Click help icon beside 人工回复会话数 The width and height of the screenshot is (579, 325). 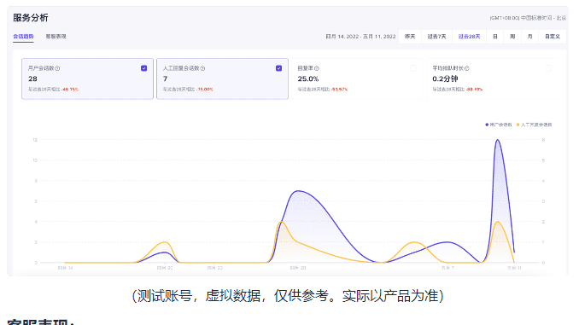coord(202,68)
